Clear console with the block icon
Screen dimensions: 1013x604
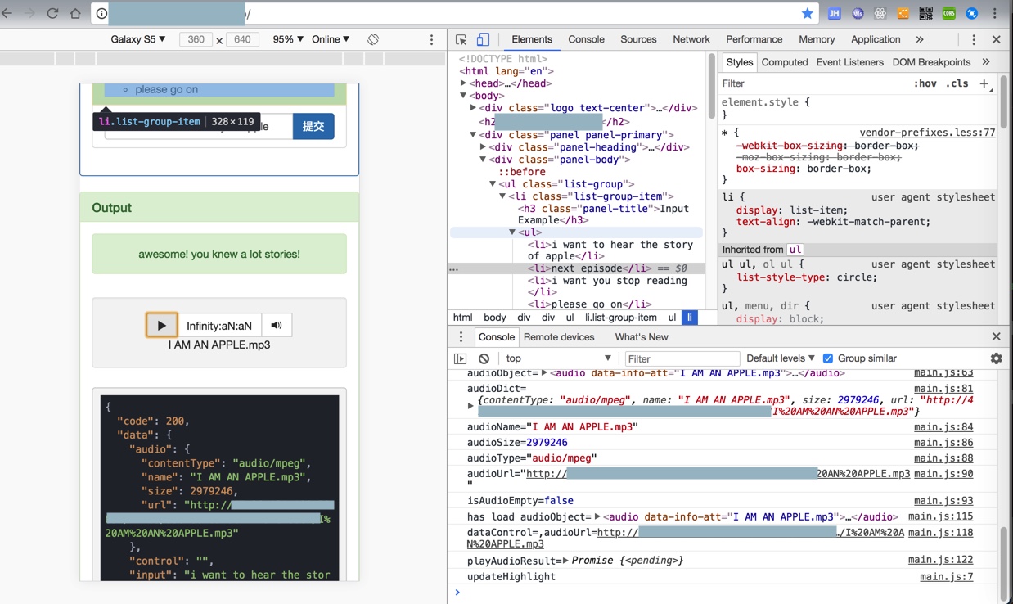(x=484, y=358)
